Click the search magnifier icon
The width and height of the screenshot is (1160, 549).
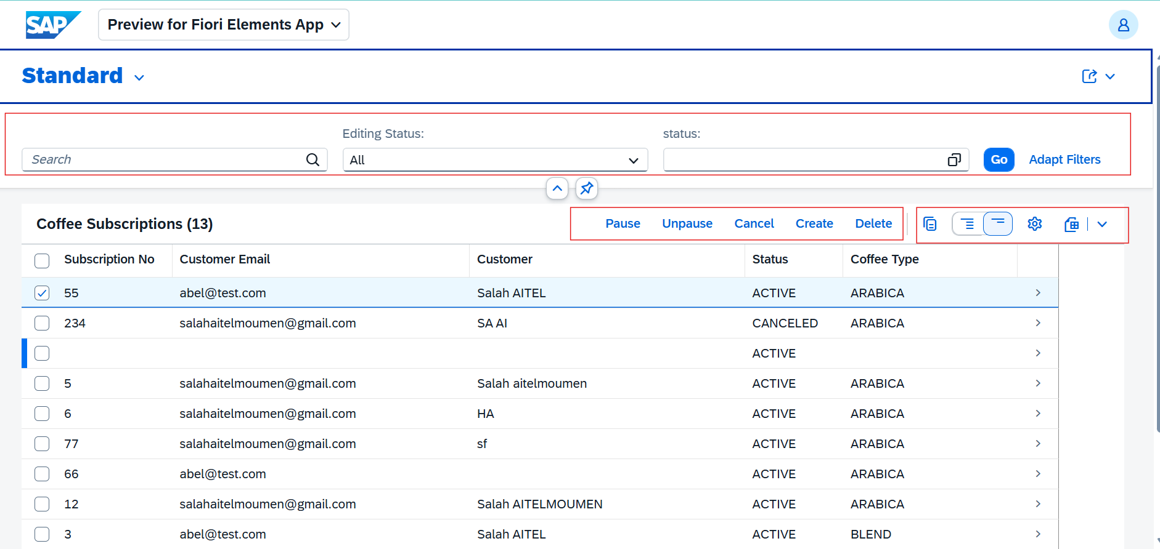click(x=312, y=160)
